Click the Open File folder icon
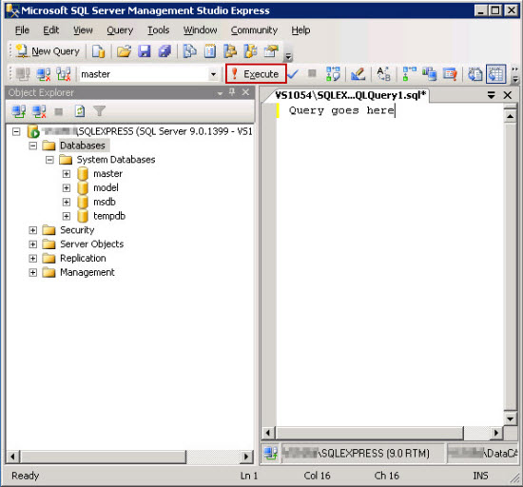The width and height of the screenshot is (523, 487). point(124,51)
